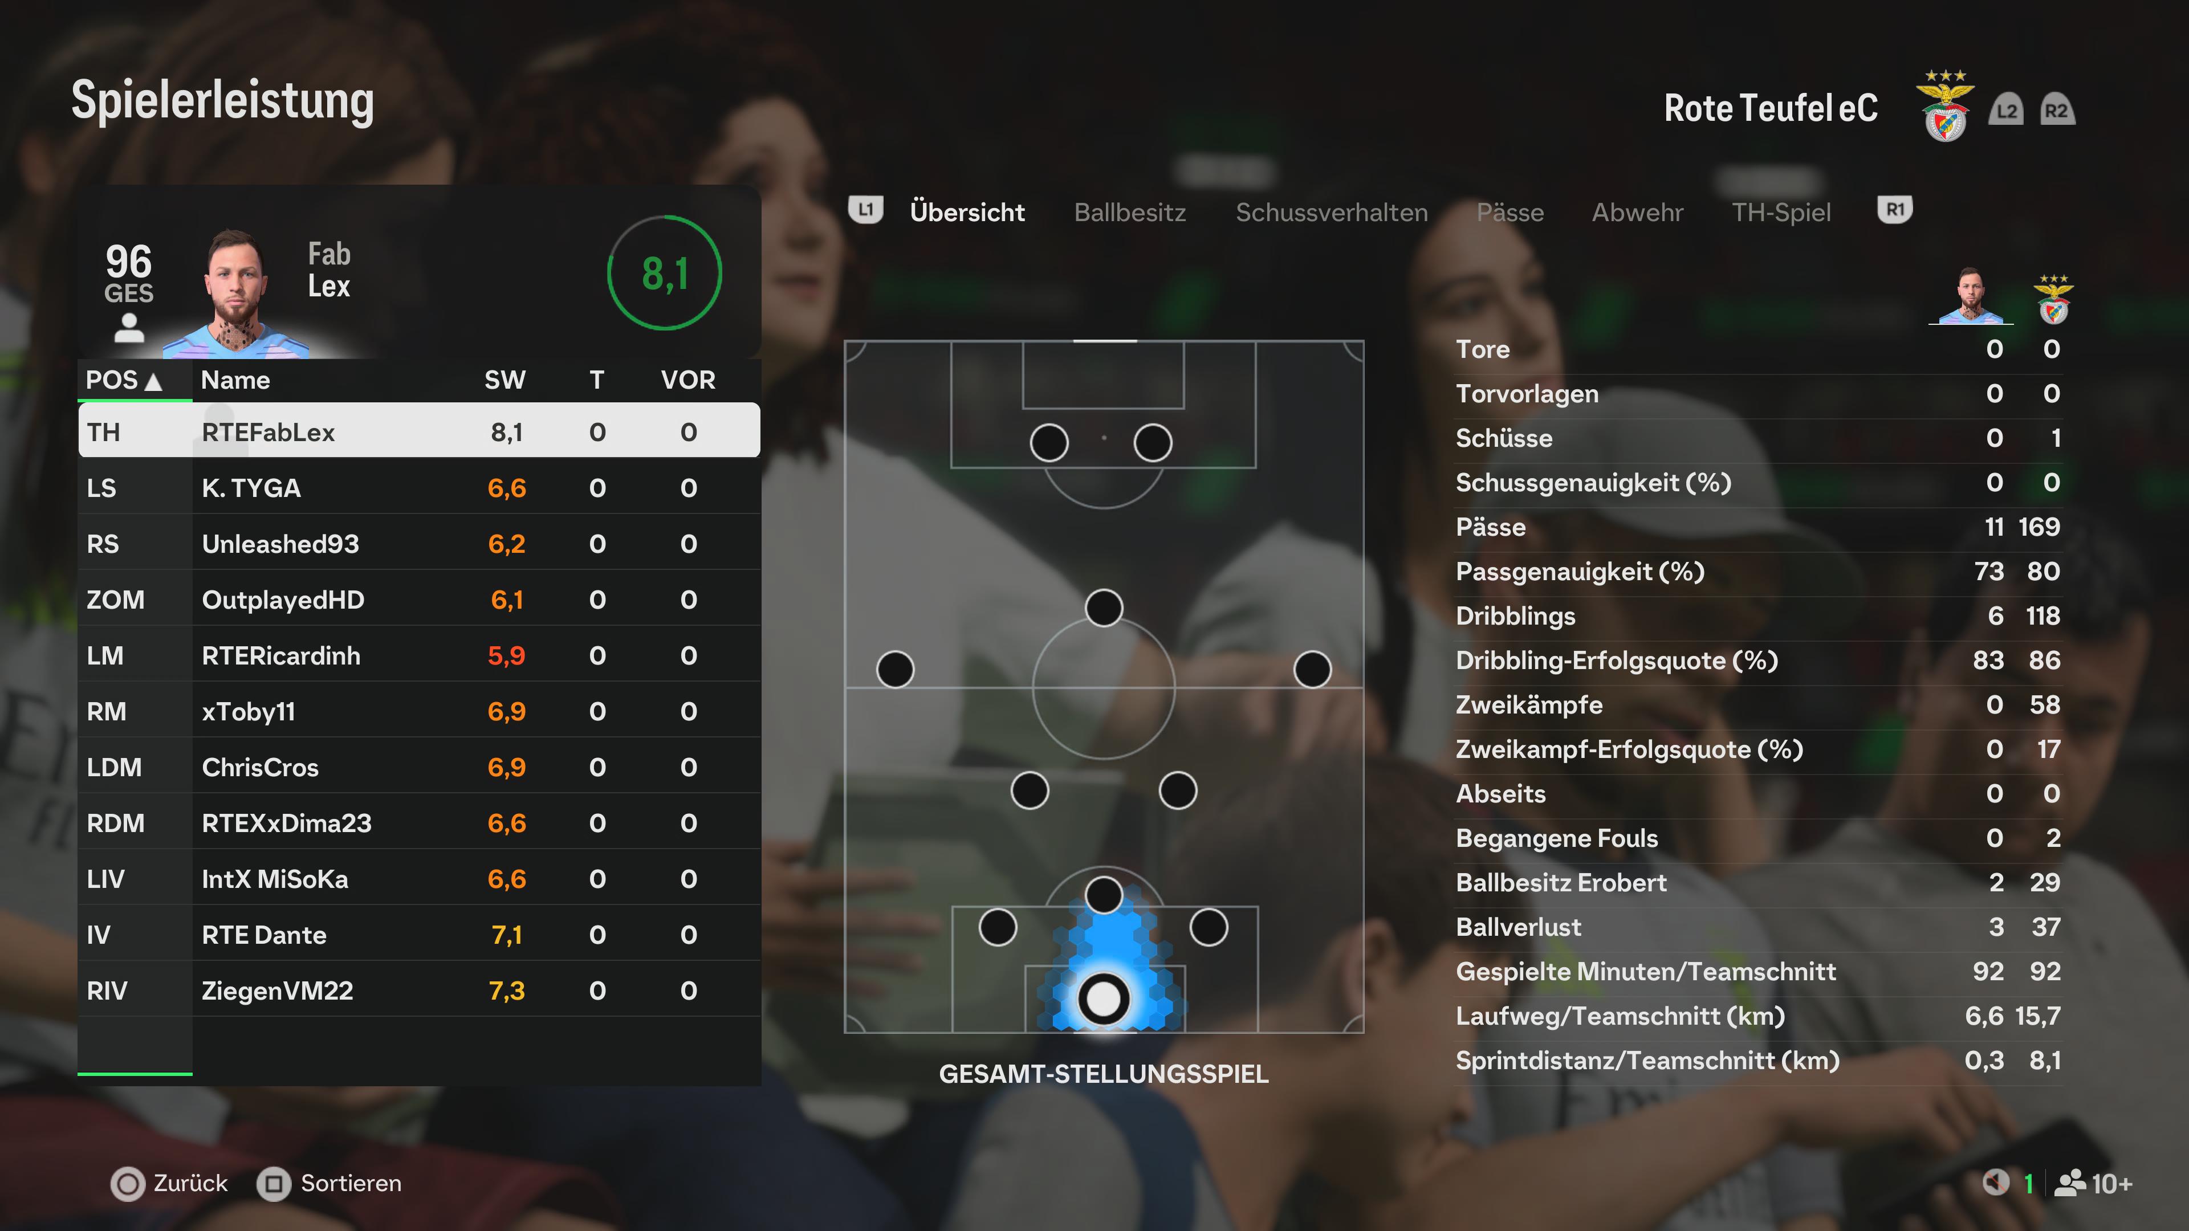Sort the player list by VOR column
This screenshot has width=2189, height=1231.
tap(687, 380)
